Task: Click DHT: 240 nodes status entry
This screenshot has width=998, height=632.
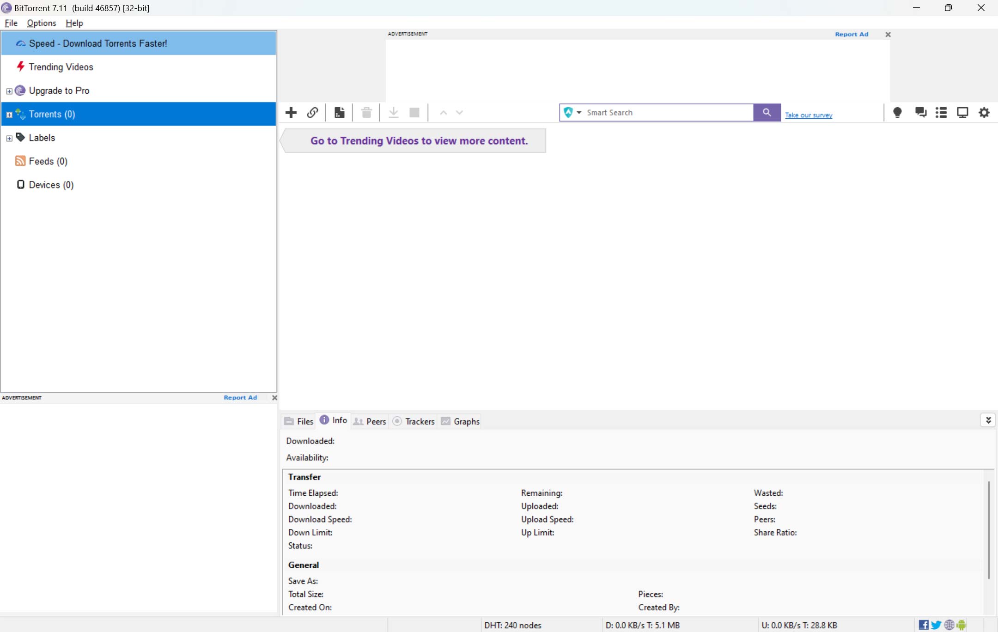Action: click(x=513, y=625)
